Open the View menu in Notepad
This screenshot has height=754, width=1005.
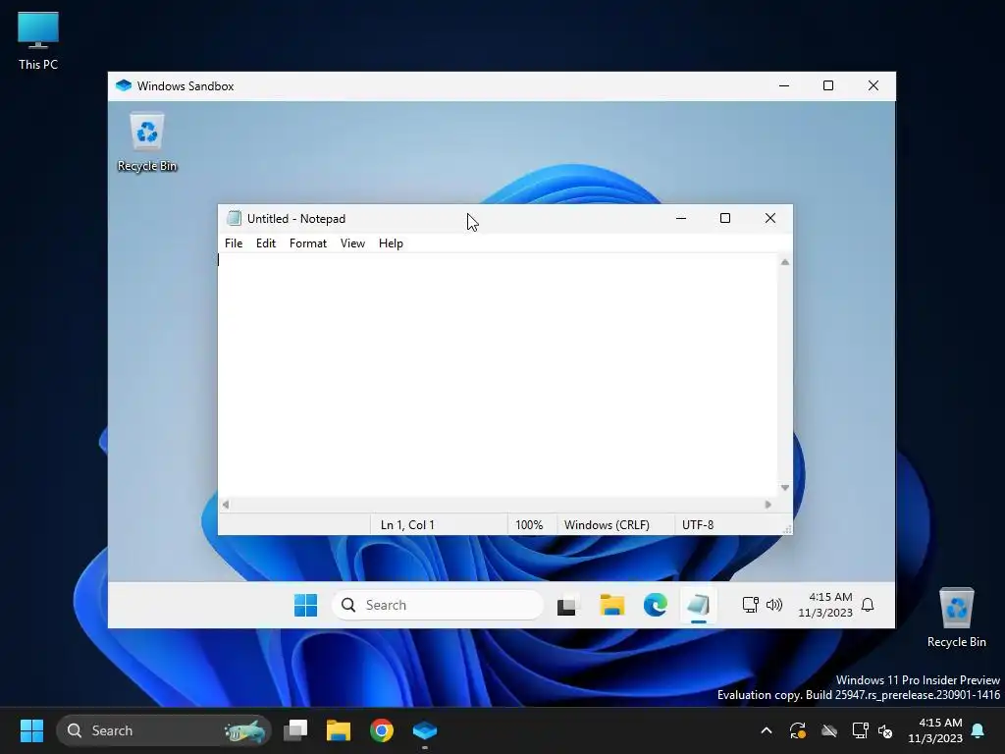point(352,243)
